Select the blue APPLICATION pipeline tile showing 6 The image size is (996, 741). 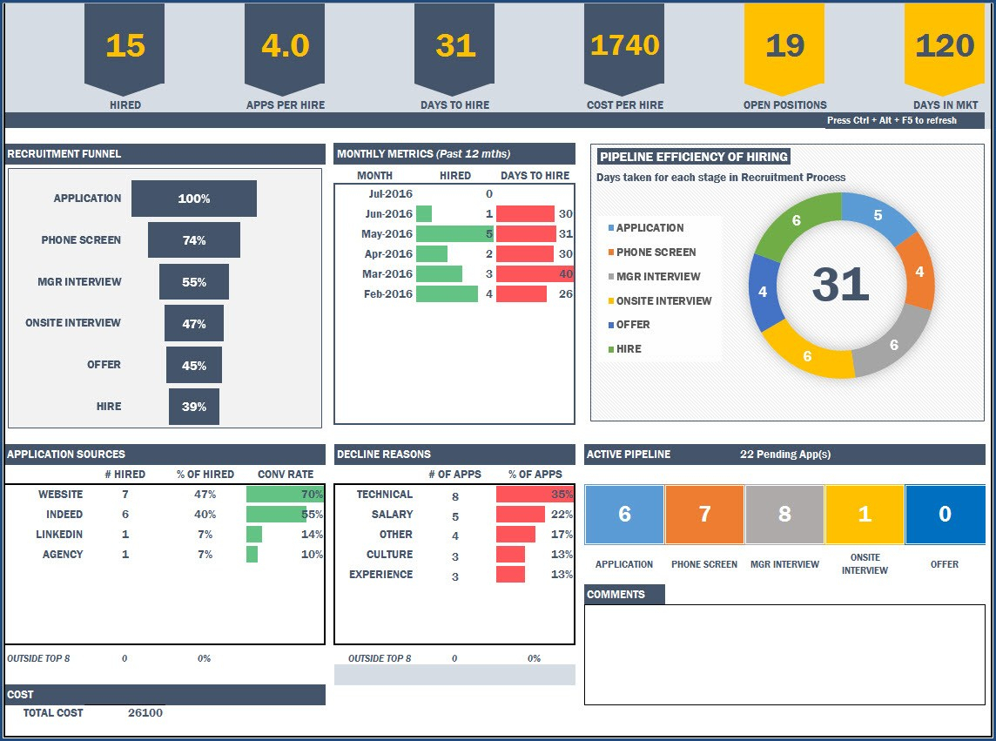(x=622, y=514)
